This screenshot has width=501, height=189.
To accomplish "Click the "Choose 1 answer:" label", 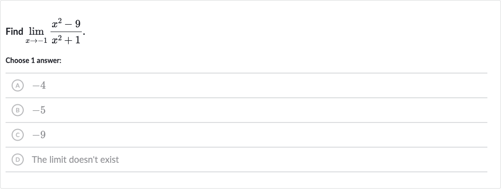I will pyautogui.click(x=33, y=60).
